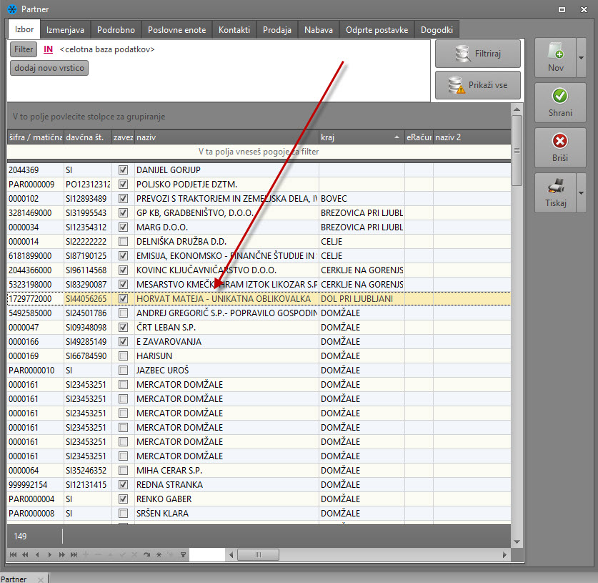Uncheck the box for ČRT LEBAN S.P.
The image size is (598, 583).
[123, 328]
